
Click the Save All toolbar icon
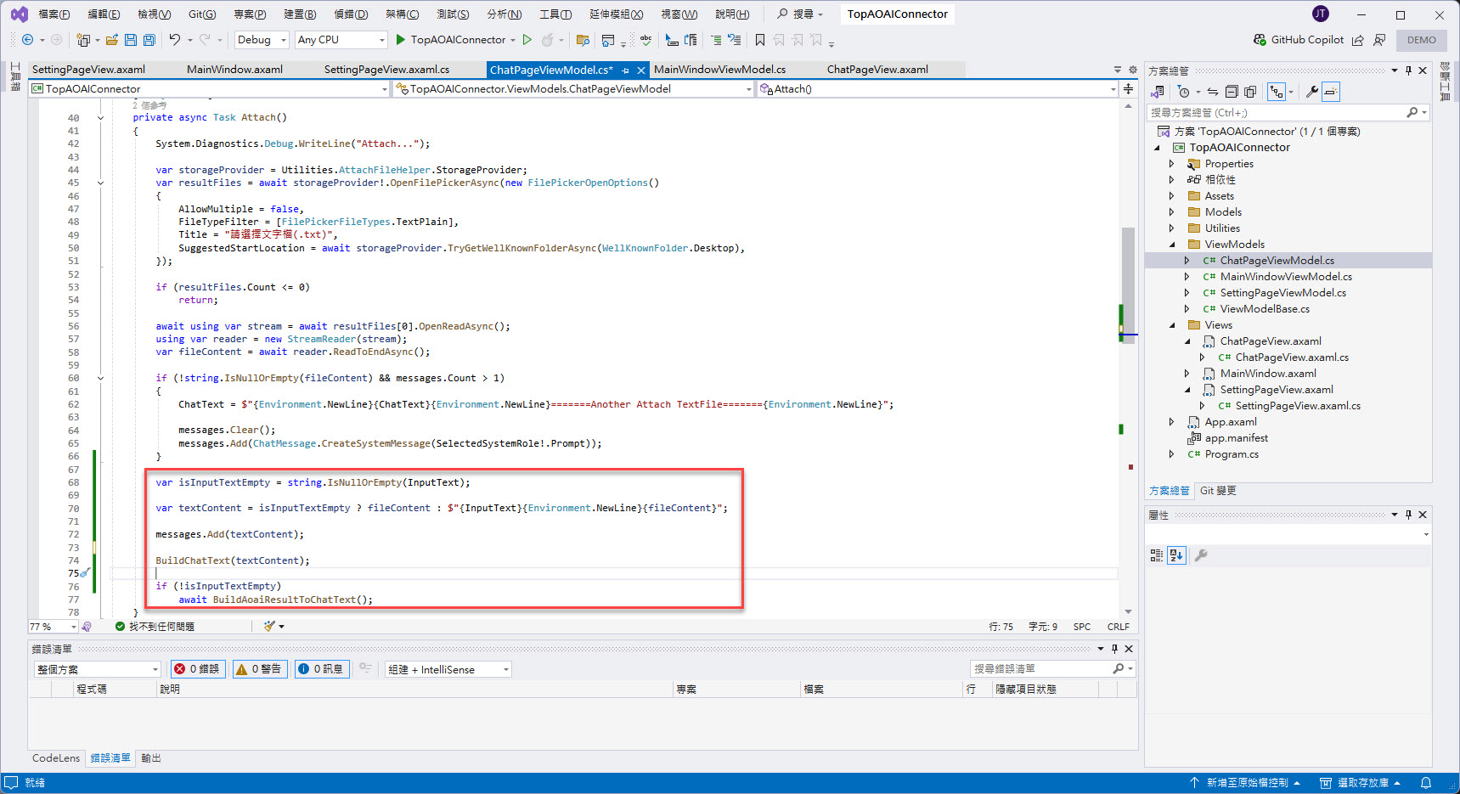pyautogui.click(x=149, y=40)
